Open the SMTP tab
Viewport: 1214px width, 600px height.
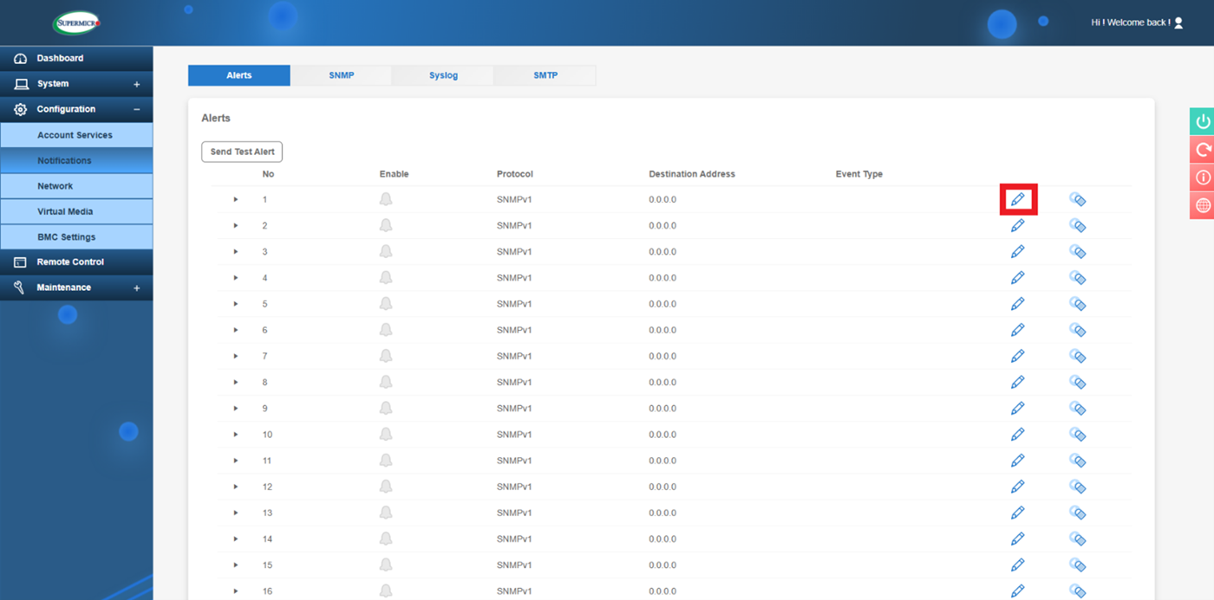tap(545, 75)
